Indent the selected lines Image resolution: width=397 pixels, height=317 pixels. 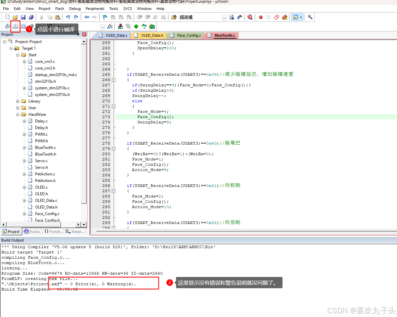[x=140, y=17]
